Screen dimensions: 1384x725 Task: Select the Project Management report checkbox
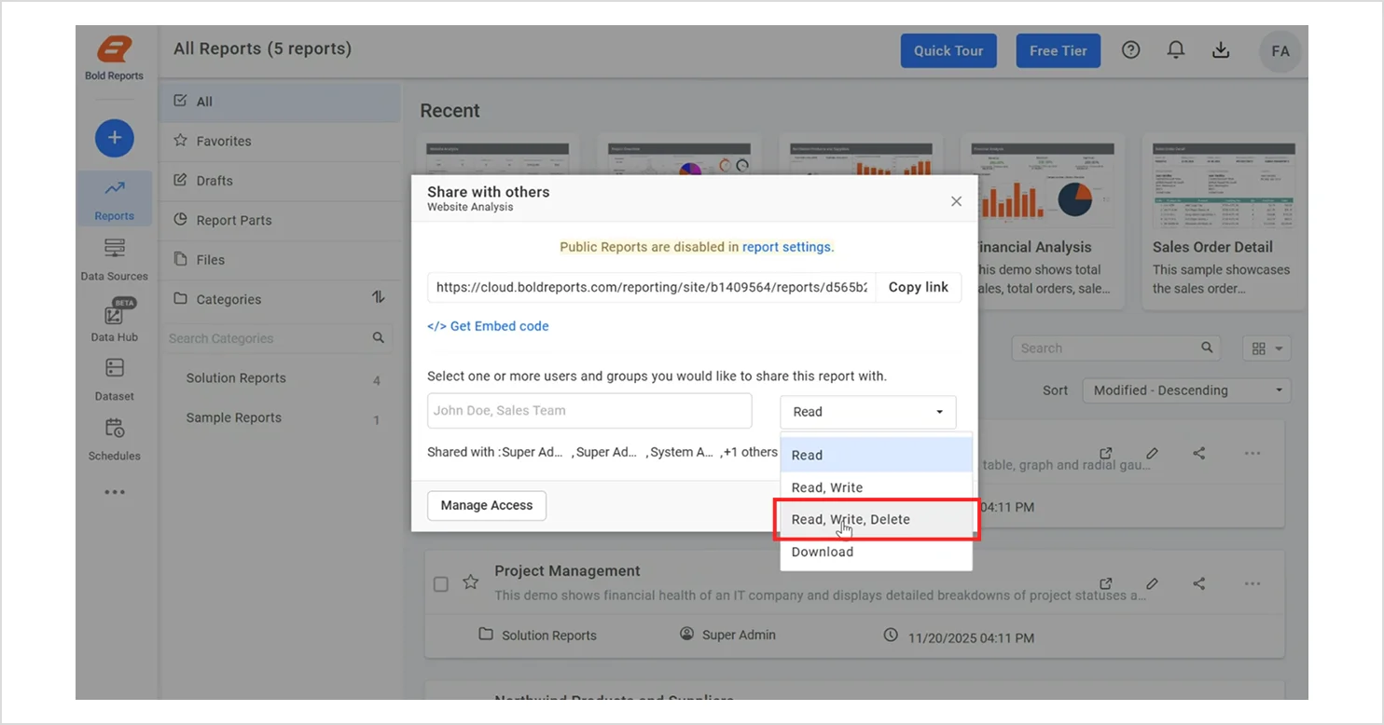coord(441,584)
